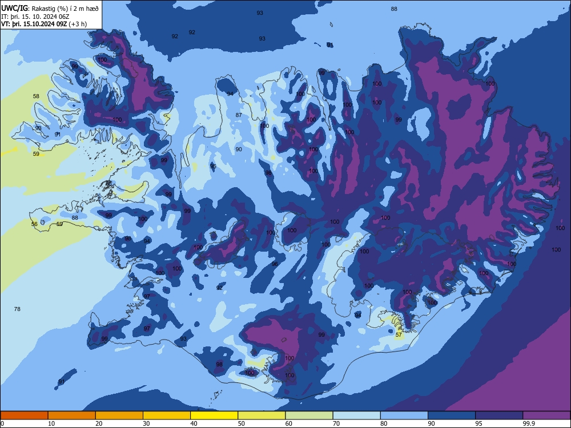Image resolution: width=571 pixels, height=428 pixels.
Task: Pick the amber 20–30 legend swatch
Action: [119, 415]
